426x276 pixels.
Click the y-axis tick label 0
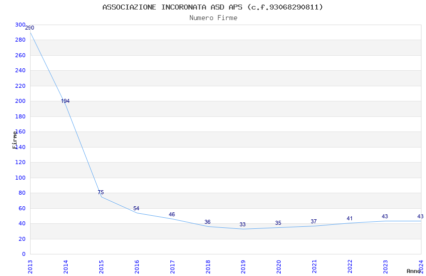coord(24,254)
